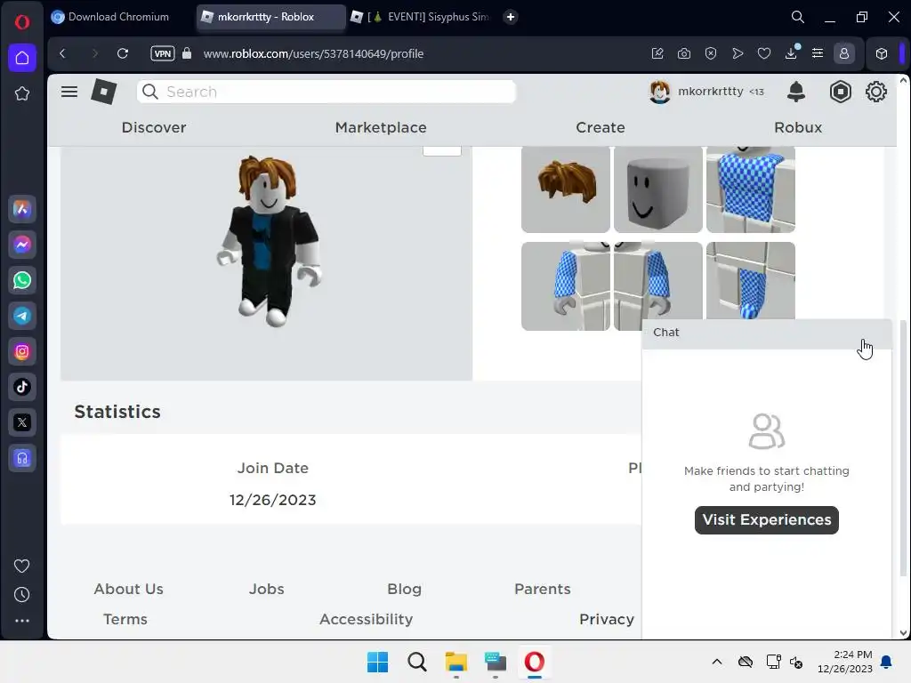This screenshot has width=911, height=683.
Task: Open the taskbar clock and date
Action: tap(845, 662)
